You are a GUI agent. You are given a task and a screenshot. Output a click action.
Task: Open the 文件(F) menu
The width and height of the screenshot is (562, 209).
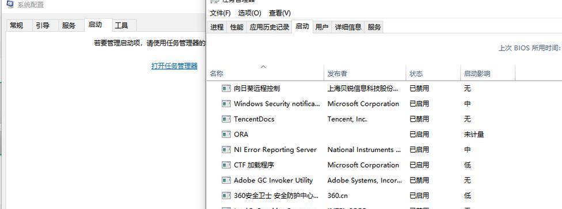click(x=220, y=13)
